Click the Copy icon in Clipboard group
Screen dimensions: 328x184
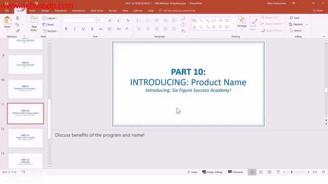pyautogui.click(x=17, y=25)
